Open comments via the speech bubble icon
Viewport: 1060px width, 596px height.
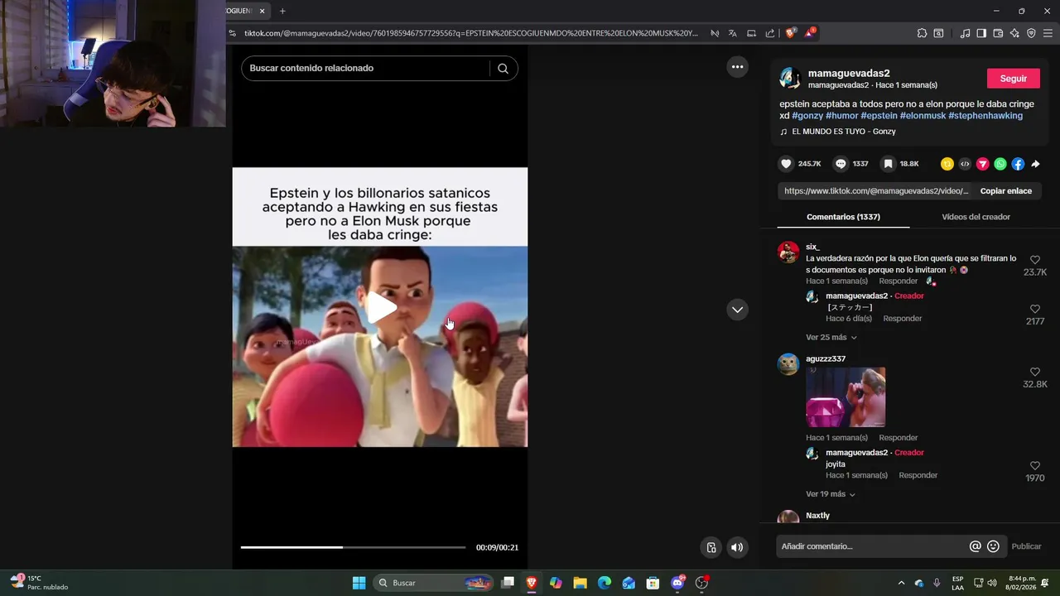pyautogui.click(x=841, y=164)
